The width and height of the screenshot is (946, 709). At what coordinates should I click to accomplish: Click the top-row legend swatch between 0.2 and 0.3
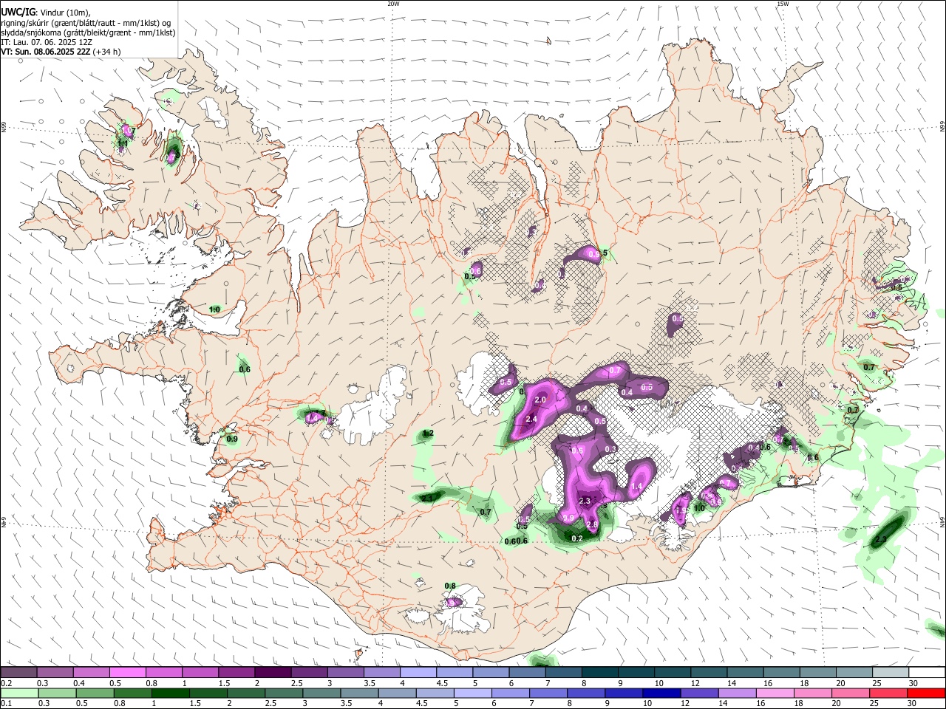[18, 673]
